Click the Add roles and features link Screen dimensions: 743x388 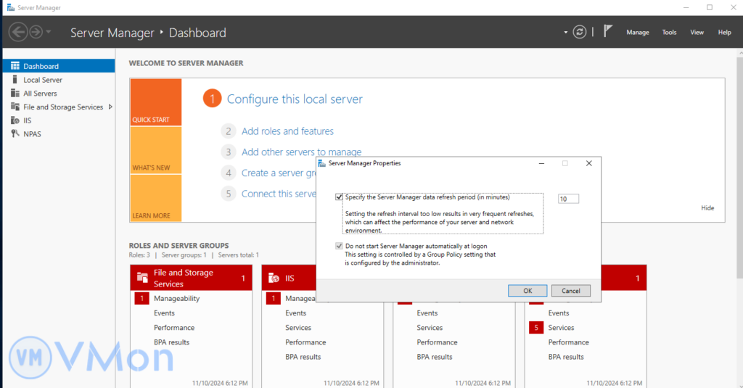[x=287, y=131]
